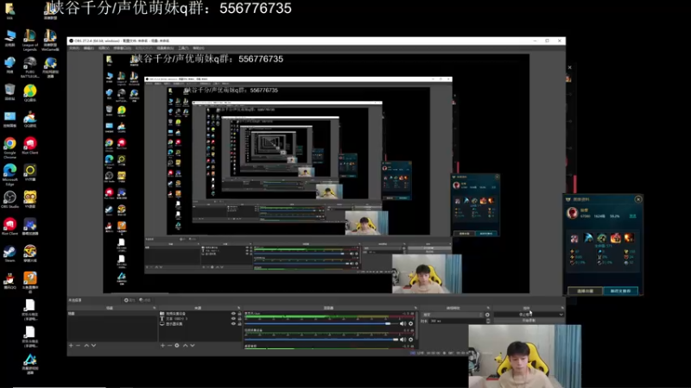Click green circular ability icon in League popup
The width and height of the screenshot is (691, 388).
tap(602, 239)
